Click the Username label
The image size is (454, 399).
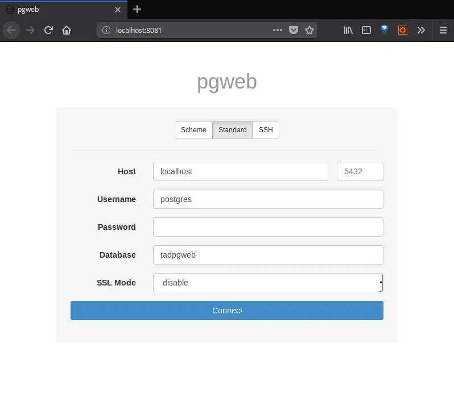(117, 199)
